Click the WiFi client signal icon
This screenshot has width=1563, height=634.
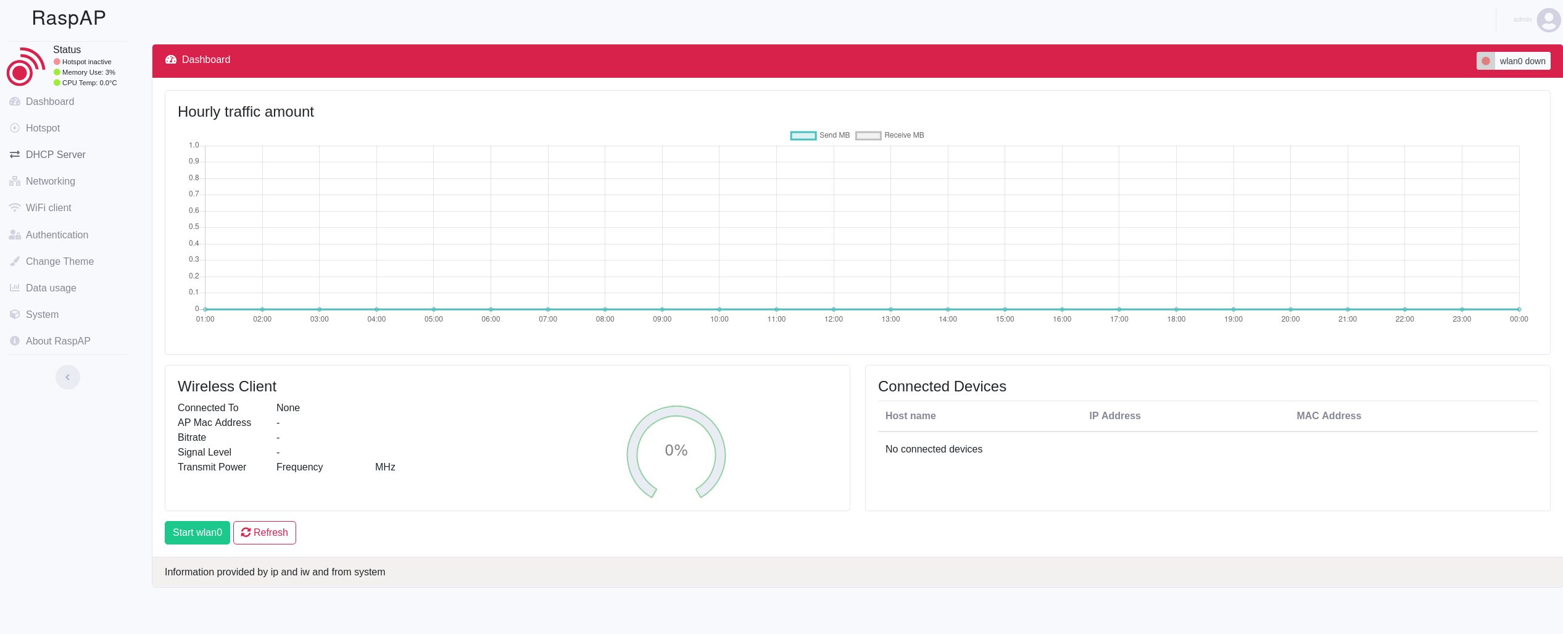click(15, 208)
